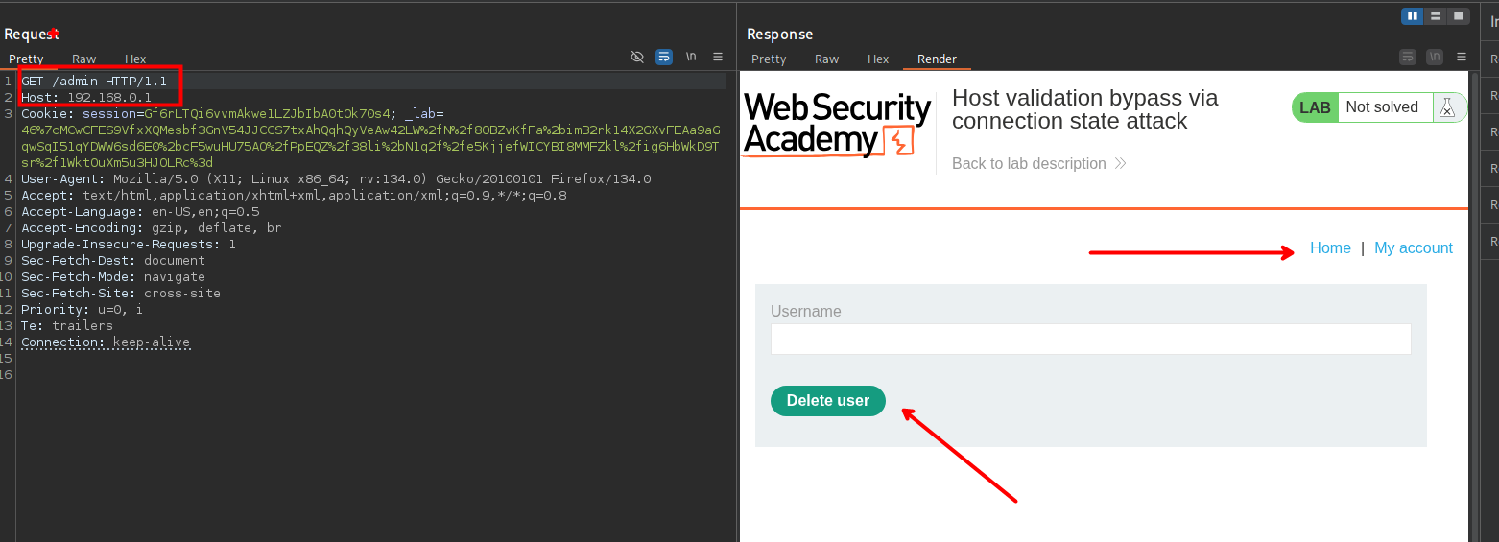Toggle show newline characters in Request panel
The width and height of the screenshot is (1499, 542).
[x=691, y=58]
